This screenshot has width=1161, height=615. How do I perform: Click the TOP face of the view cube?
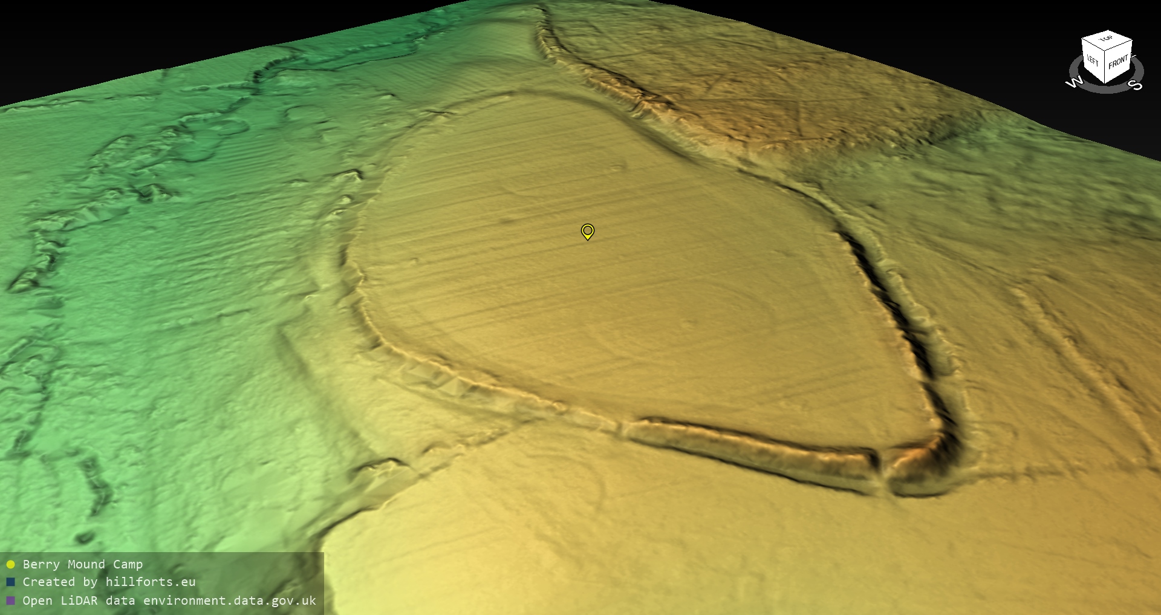point(1107,39)
